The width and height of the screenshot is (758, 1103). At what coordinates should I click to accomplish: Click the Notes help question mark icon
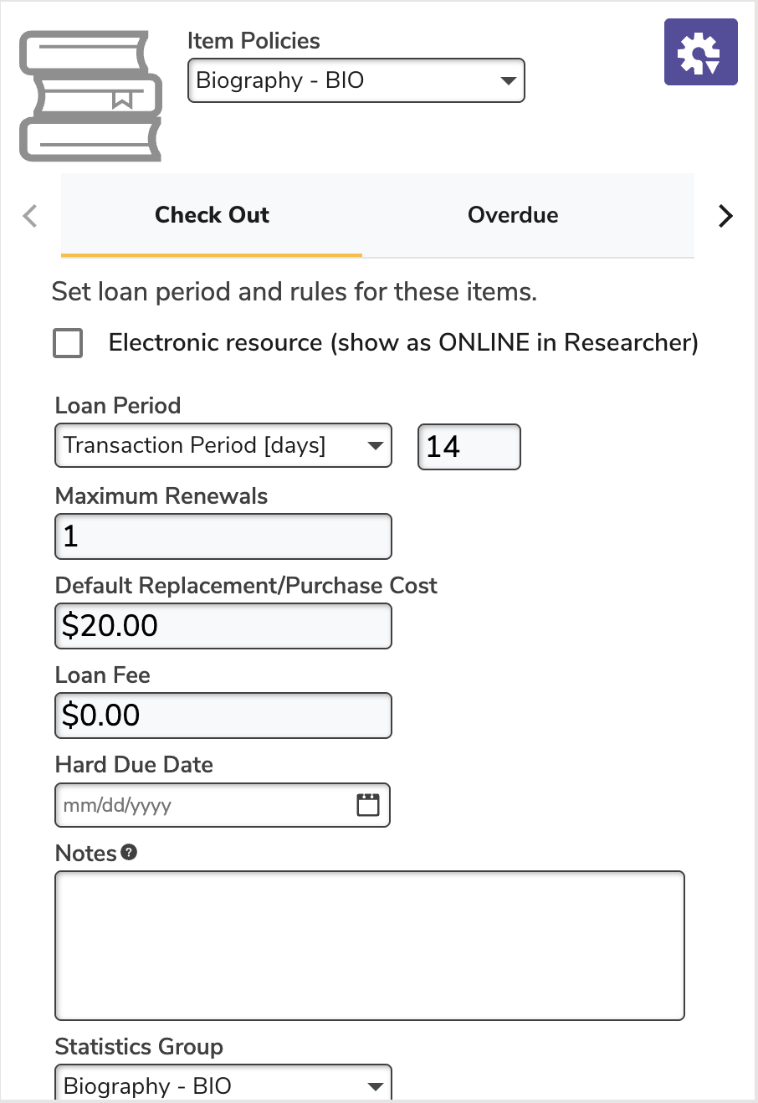tap(129, 853)
